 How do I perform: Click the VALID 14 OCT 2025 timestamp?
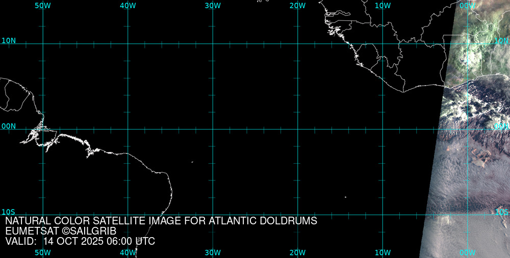(80, 241)
